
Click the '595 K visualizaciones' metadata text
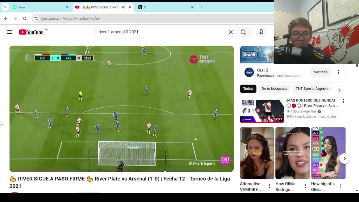coord(302,117)
